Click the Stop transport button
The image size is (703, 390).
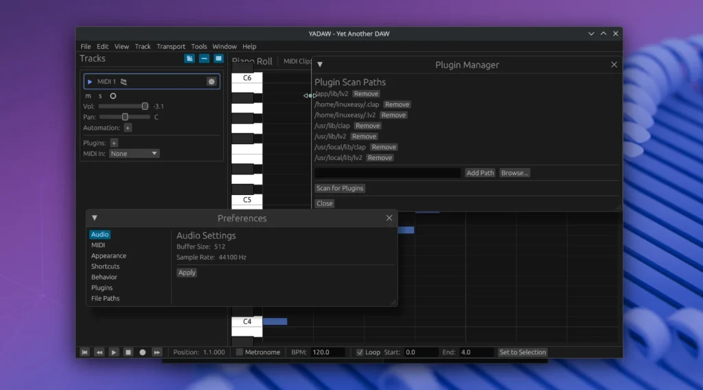coord(128,352)
